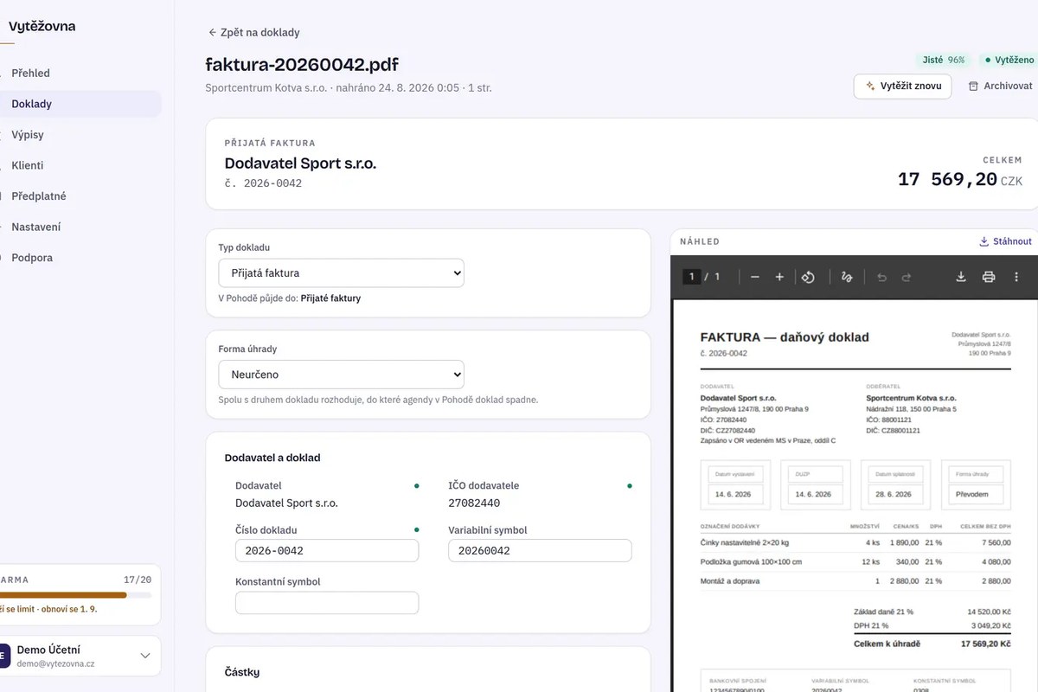This screenshot has height=692, width=1038.
Task: Click the Částky section heading
Action: click(x=242, y=672)
